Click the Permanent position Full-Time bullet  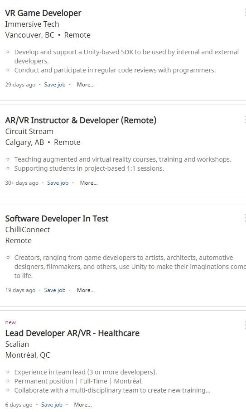[x=78, y=381]
